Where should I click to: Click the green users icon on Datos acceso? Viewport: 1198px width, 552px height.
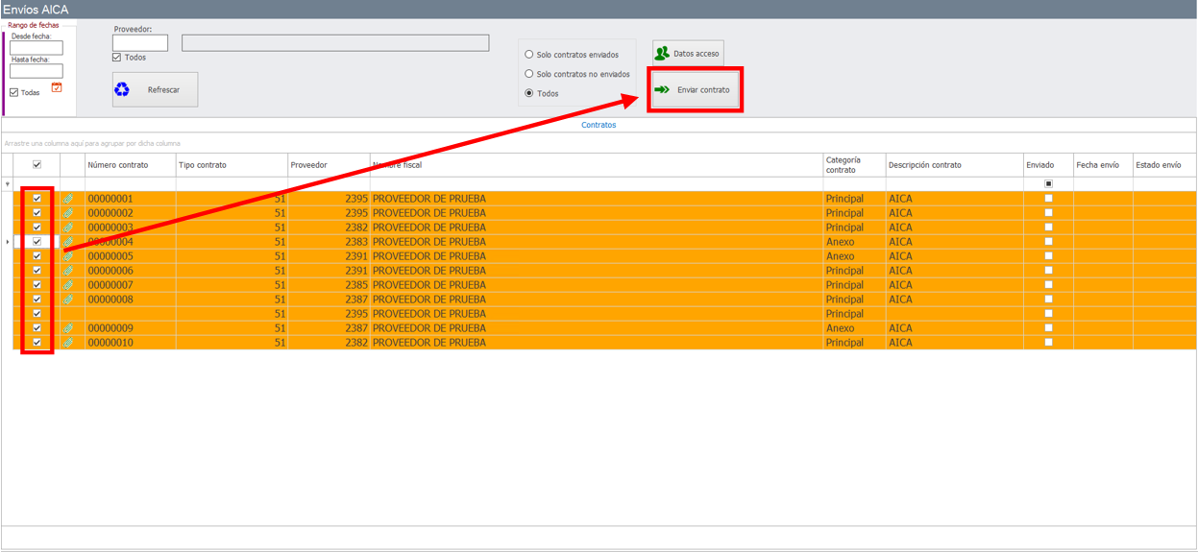662,54
